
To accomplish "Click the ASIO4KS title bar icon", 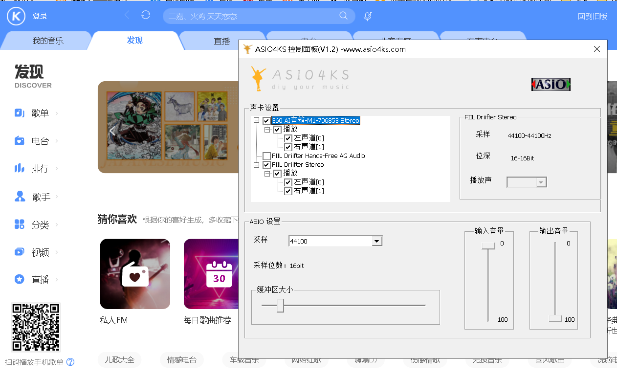I will (x=248, y=49).
